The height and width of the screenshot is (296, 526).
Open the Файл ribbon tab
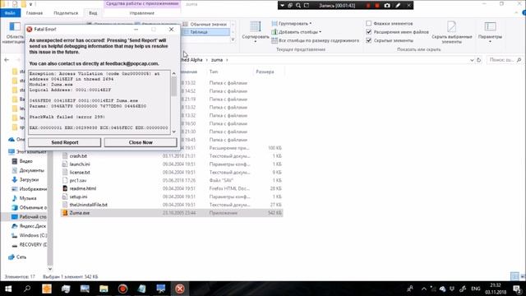10,13
